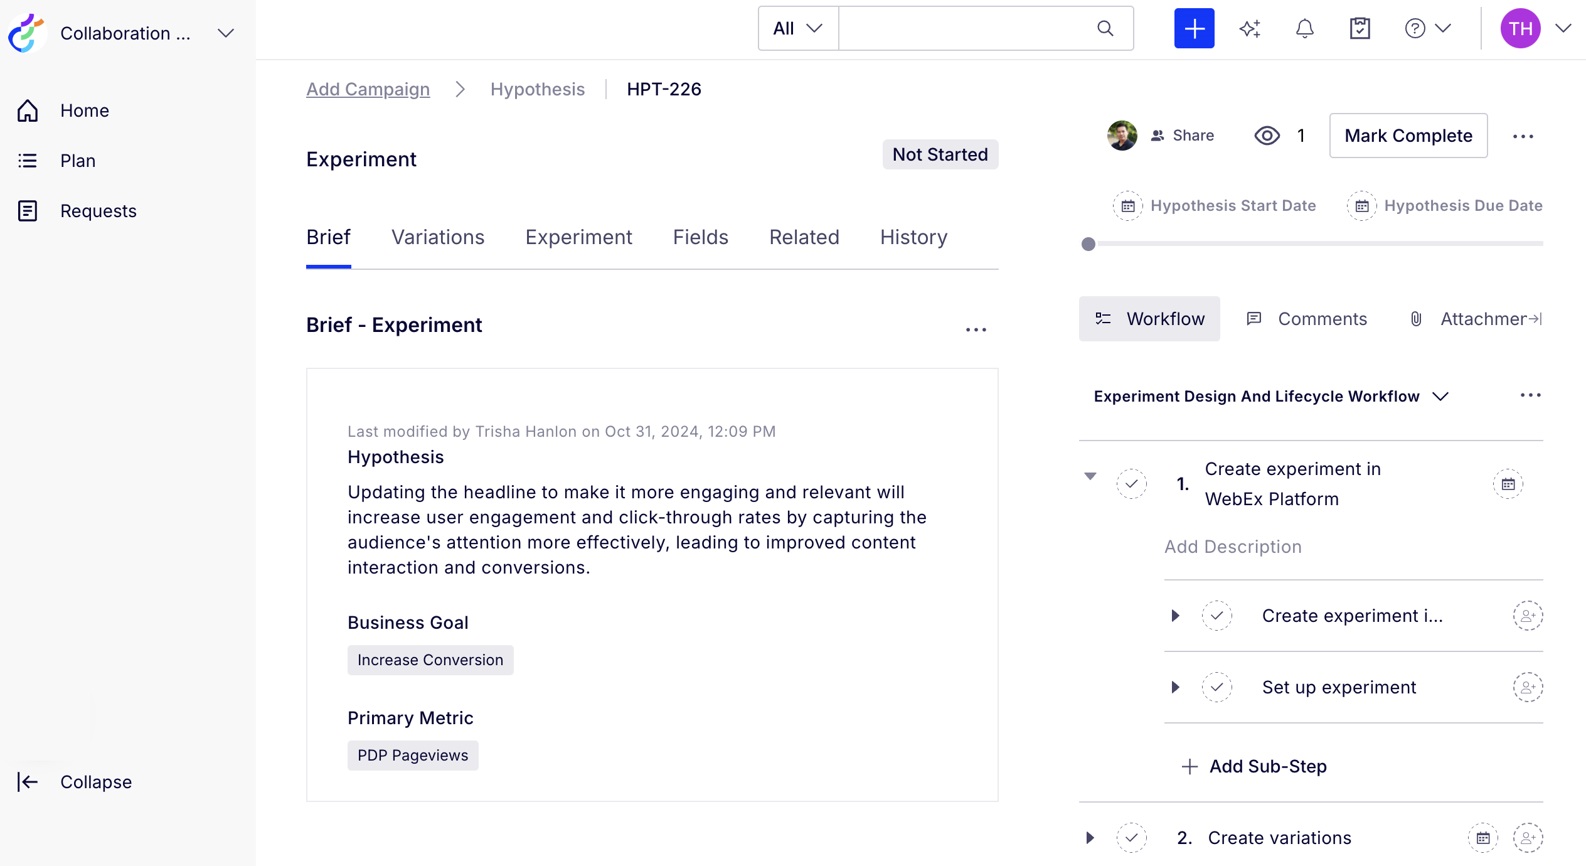Click the blue plus create button
Image resolution: width=1586 pixels, height=866 pixels.
[1194, 28]
